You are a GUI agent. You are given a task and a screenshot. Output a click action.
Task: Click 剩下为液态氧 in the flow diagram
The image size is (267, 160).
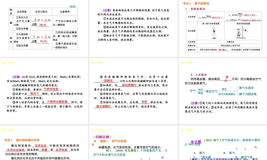click(x=248, y=94)
